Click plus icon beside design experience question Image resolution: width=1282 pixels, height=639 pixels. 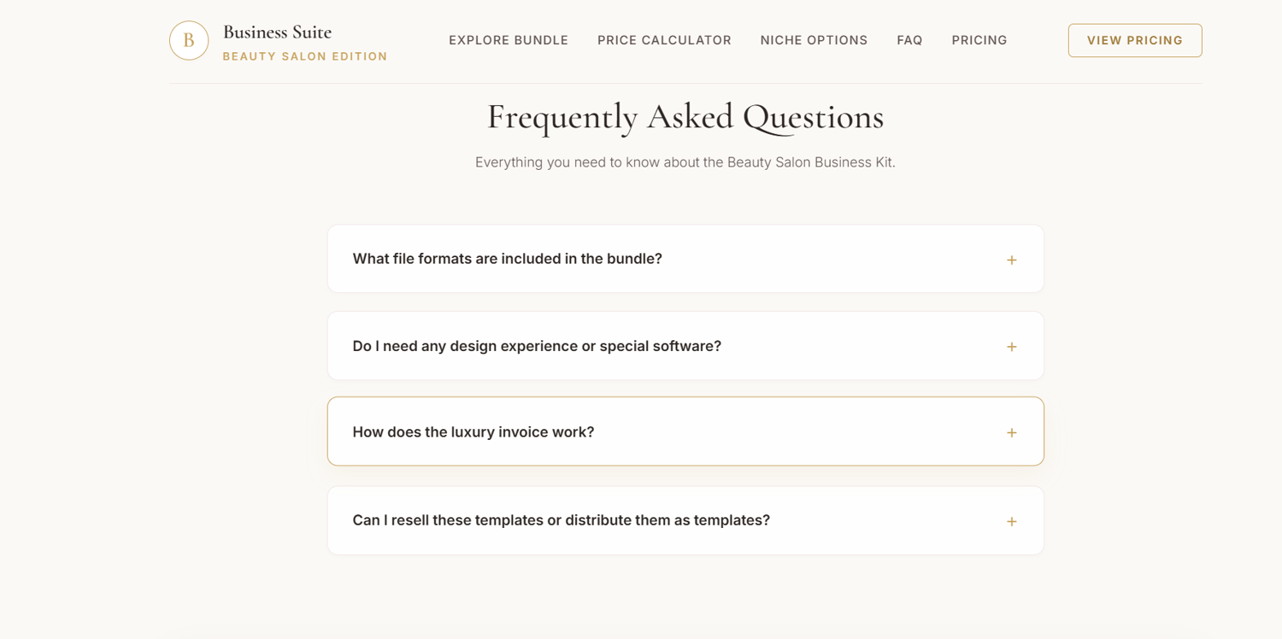(1011, 347)
